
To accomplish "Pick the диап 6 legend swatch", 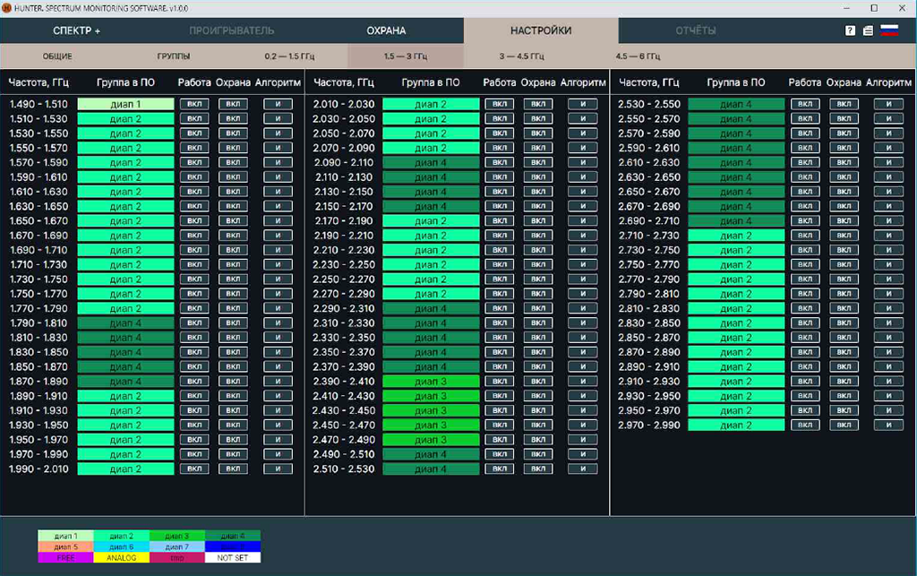I will point(121,546).
